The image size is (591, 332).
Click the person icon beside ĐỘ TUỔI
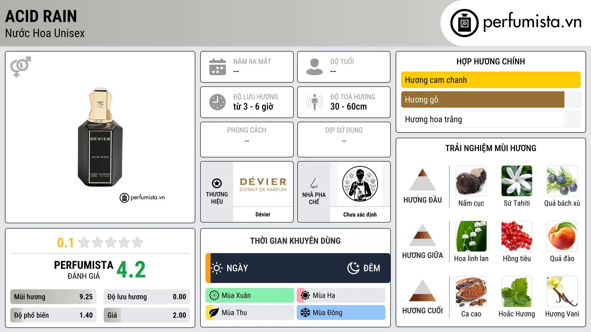point(315,67)
